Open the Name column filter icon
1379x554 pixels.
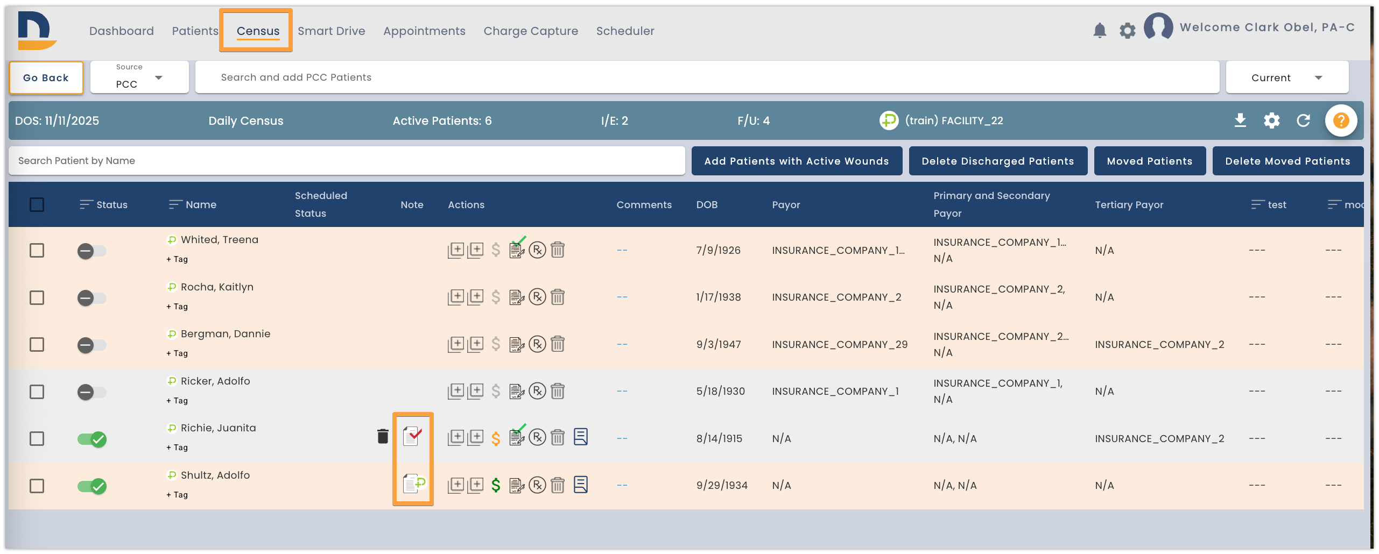coord(175,204)
